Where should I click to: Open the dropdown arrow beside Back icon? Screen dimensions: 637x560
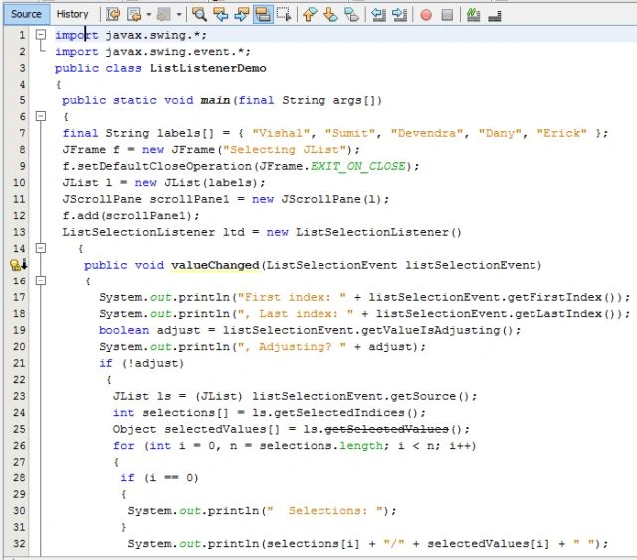click(x=149, y=15)
